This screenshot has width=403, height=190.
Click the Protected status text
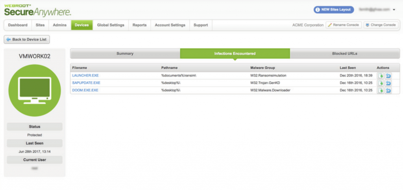point(35,135)
